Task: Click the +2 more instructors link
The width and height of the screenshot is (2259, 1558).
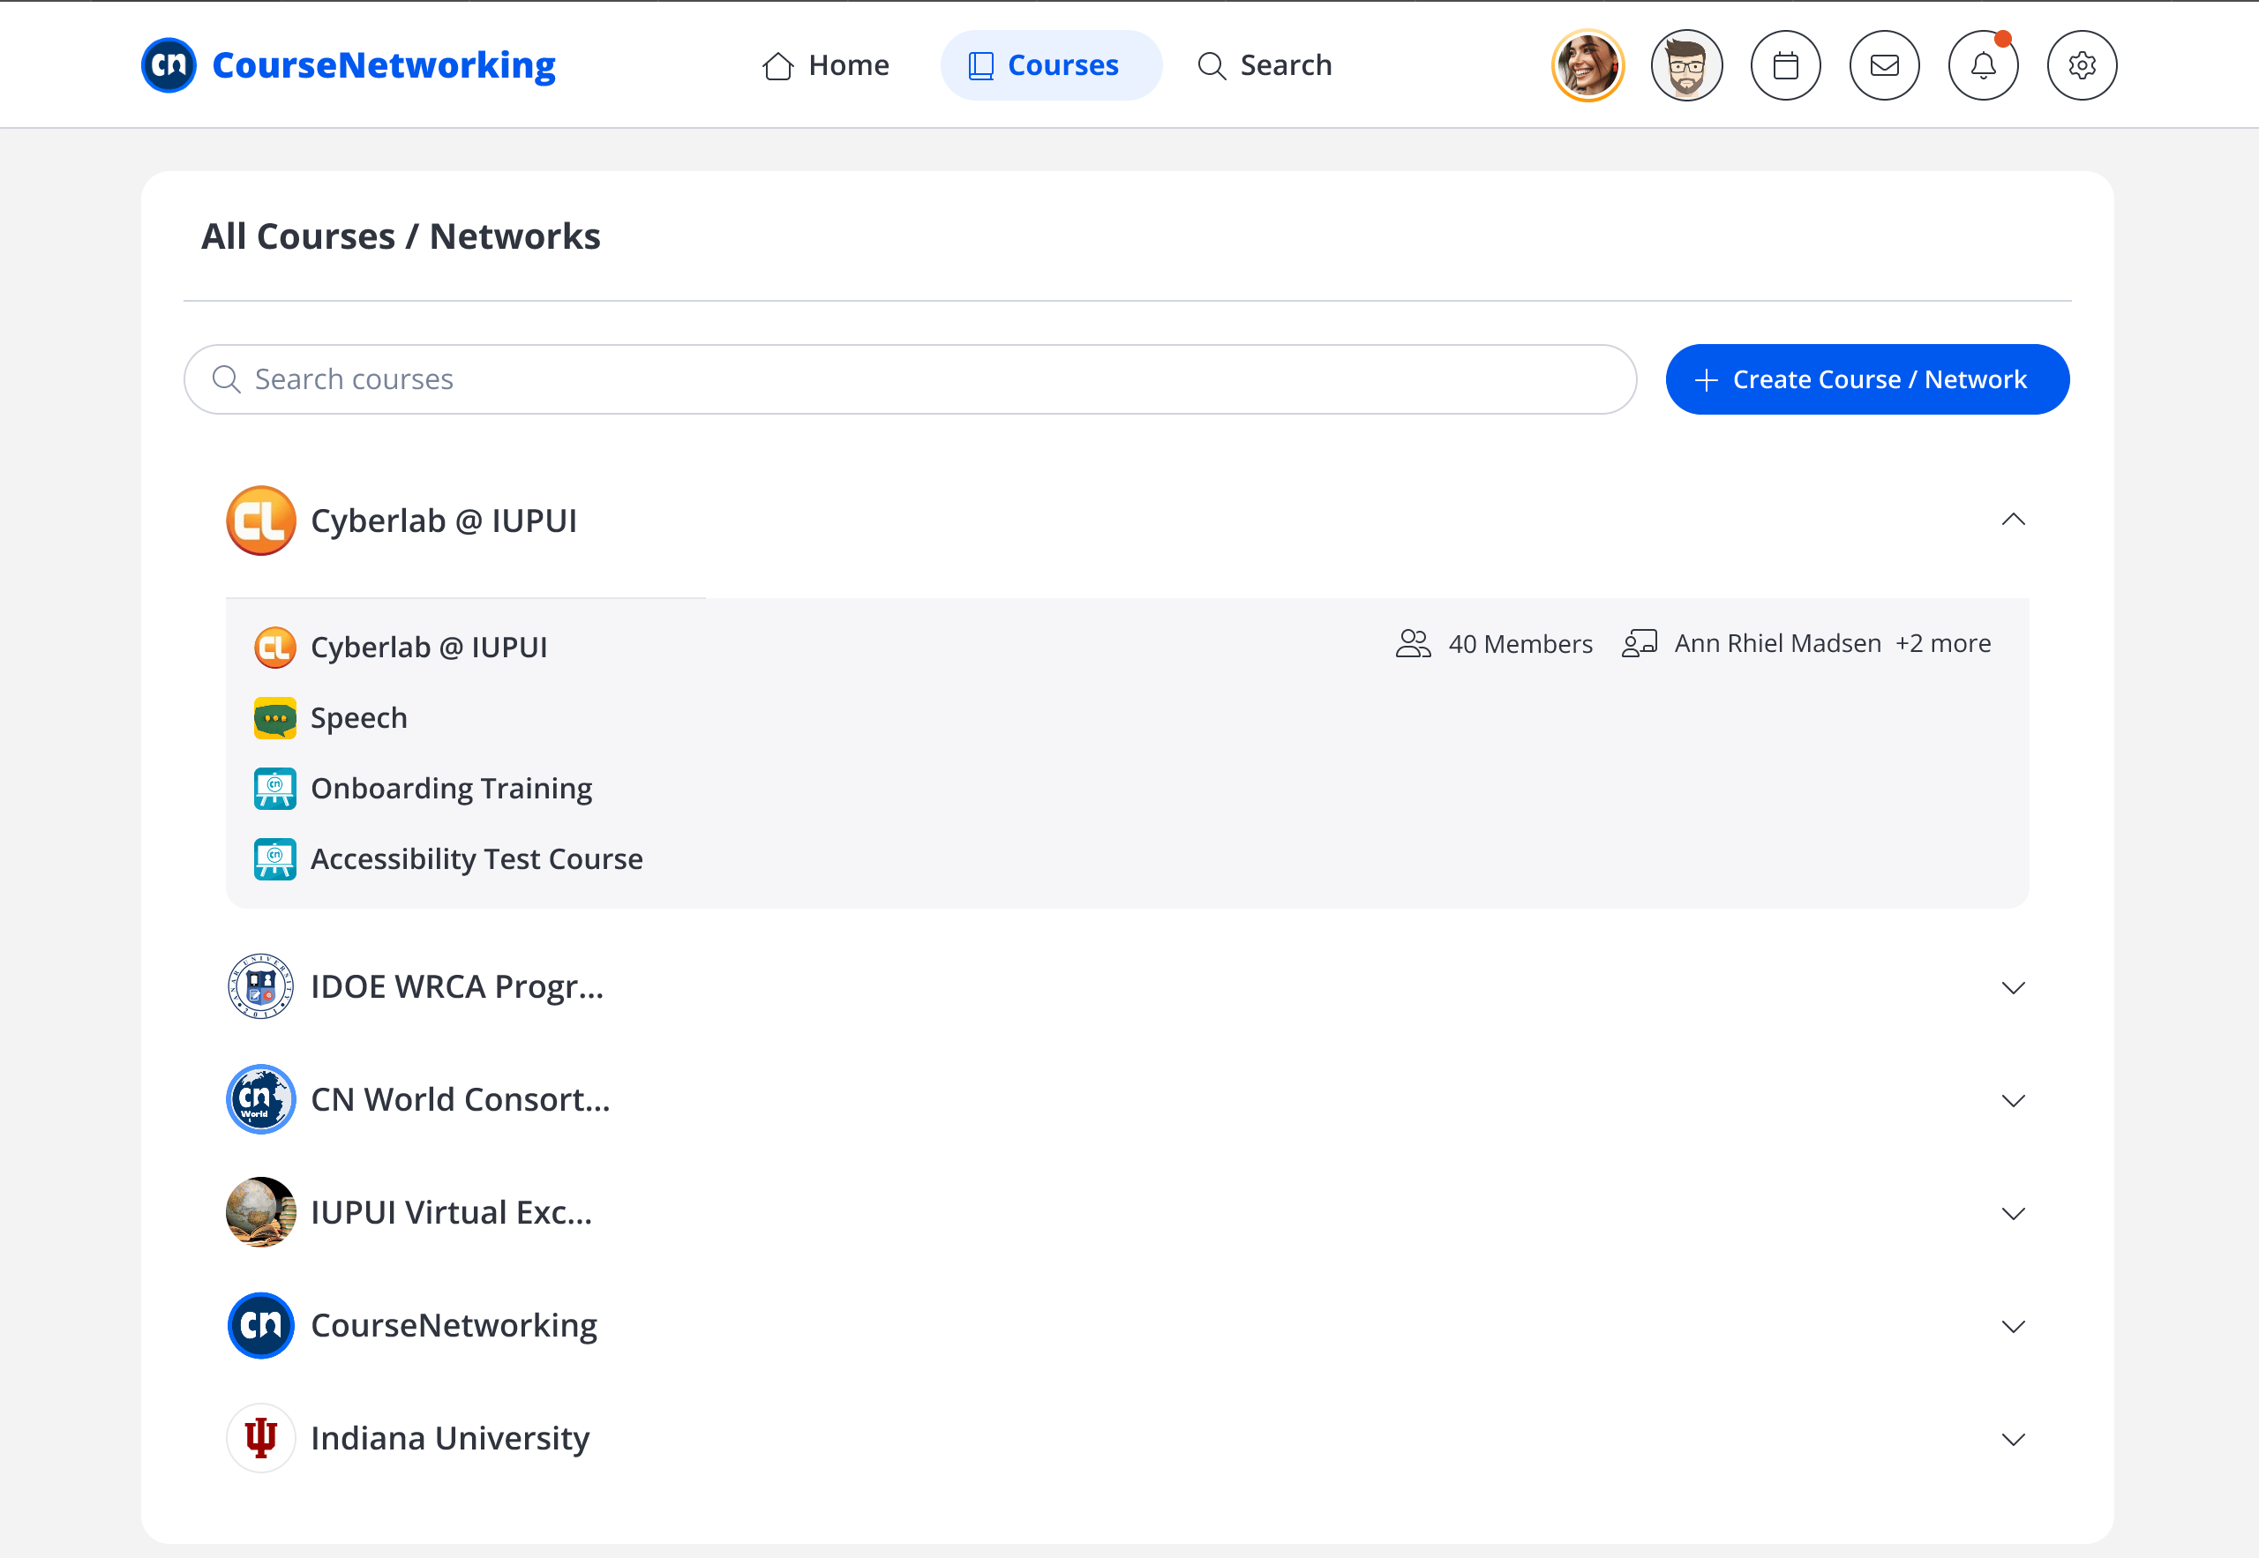Action: click(x=1943, y=643)
